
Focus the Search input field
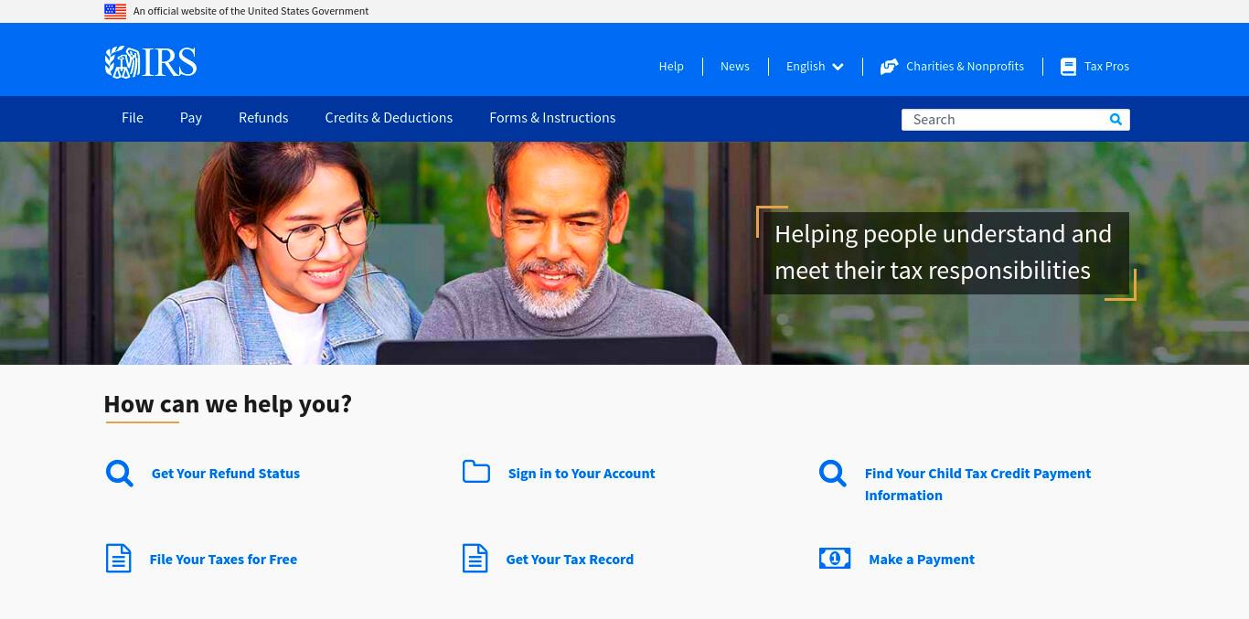[1004, 120]
